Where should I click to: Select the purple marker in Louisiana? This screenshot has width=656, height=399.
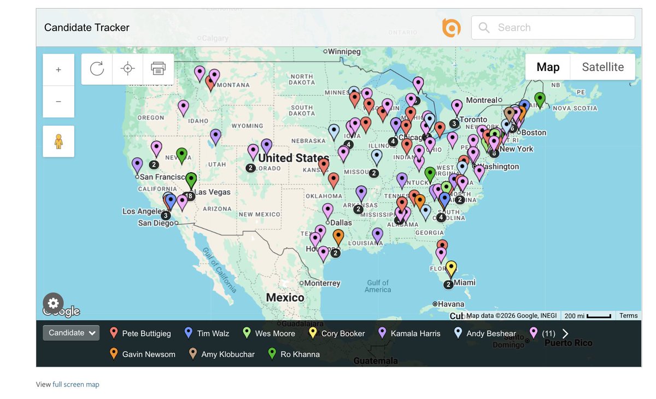[x=377, y=236]
